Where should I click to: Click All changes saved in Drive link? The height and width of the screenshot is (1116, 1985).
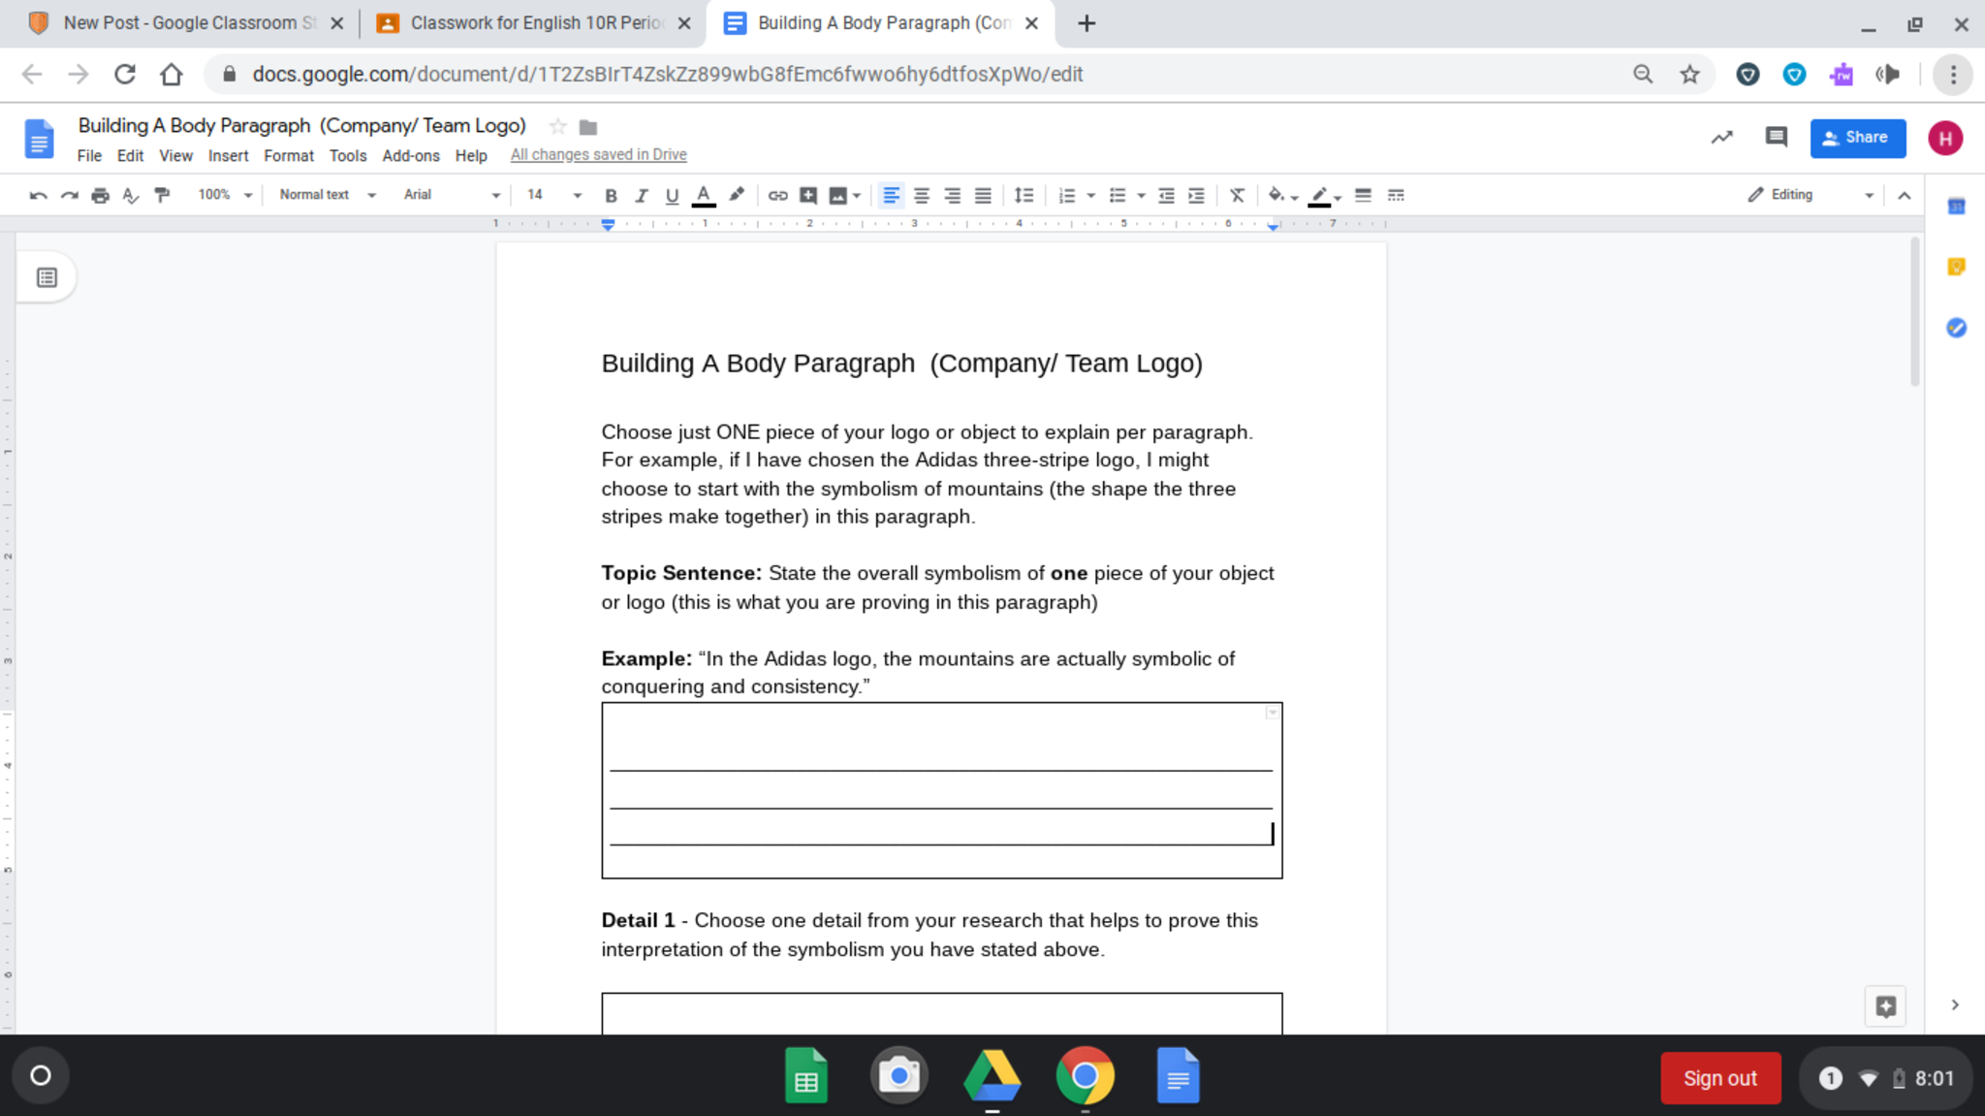click(598, 155)
